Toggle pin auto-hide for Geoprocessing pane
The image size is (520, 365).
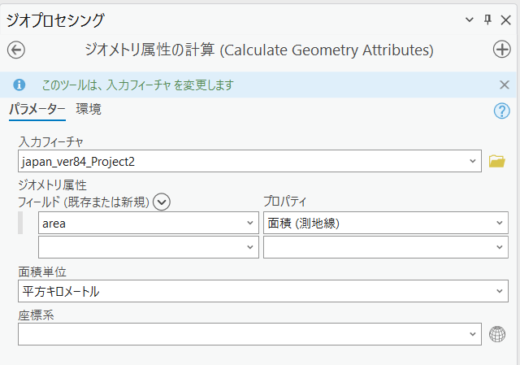(487, 20)
